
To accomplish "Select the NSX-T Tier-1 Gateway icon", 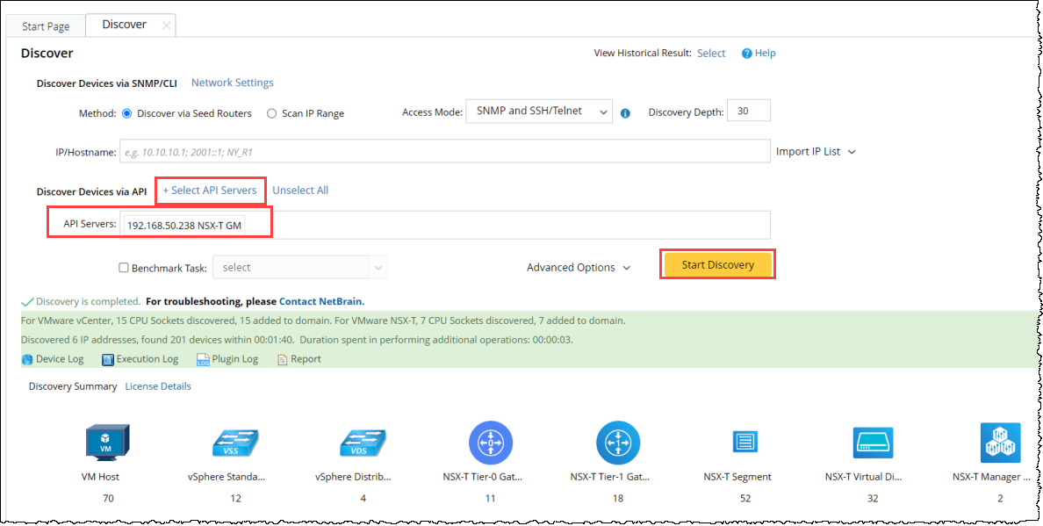I will (x=618, y=443).
